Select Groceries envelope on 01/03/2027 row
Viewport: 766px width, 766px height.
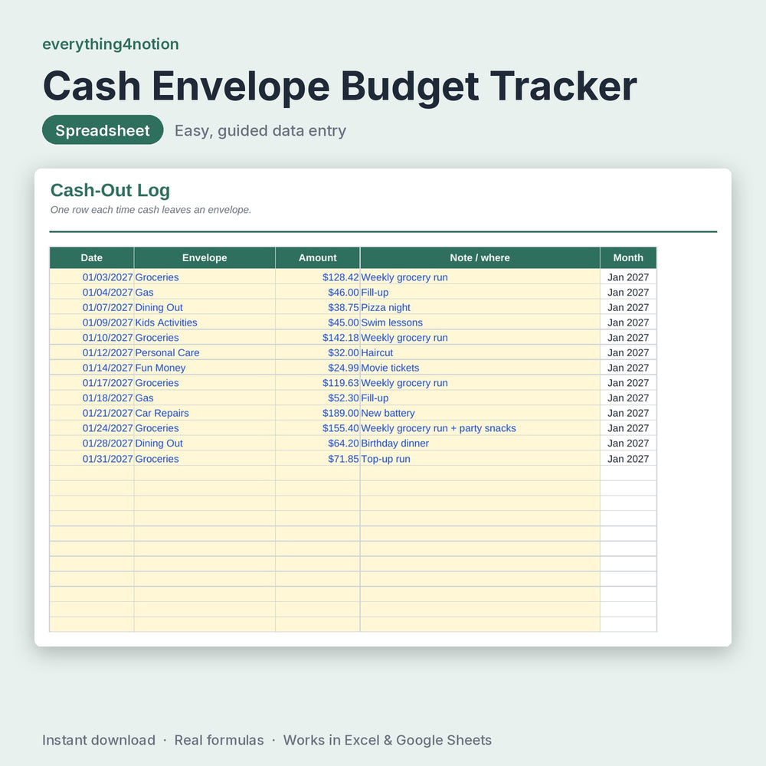[x=205, y=277]
